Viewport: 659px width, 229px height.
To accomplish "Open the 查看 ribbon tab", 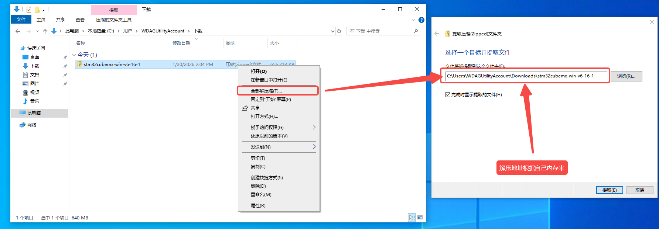I will point(80,20).
